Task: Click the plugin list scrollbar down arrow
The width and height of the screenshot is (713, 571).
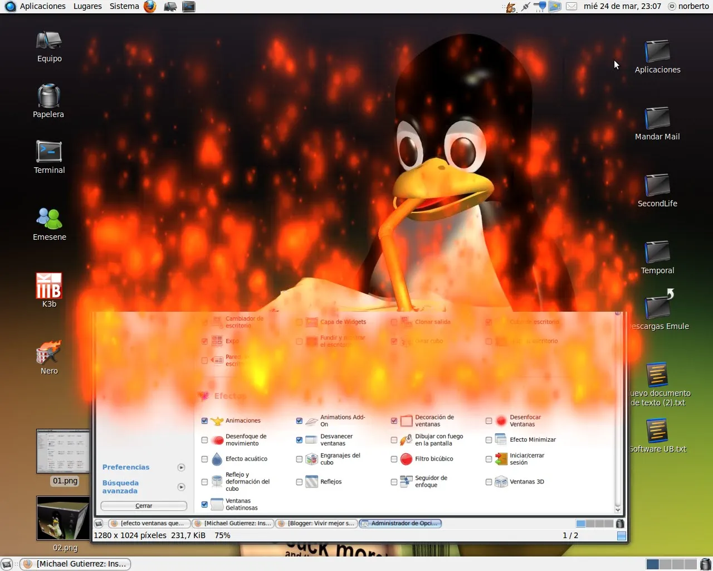Action: coord(618,509)
